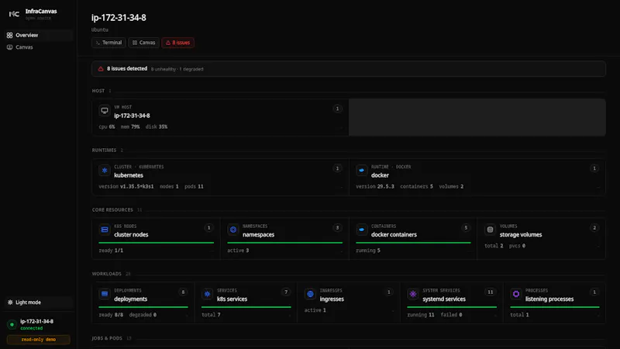This screenshot has width=620, height=349.
Task: Click the deployments icon
Action: pyautogui.click(x=105, y=294)
